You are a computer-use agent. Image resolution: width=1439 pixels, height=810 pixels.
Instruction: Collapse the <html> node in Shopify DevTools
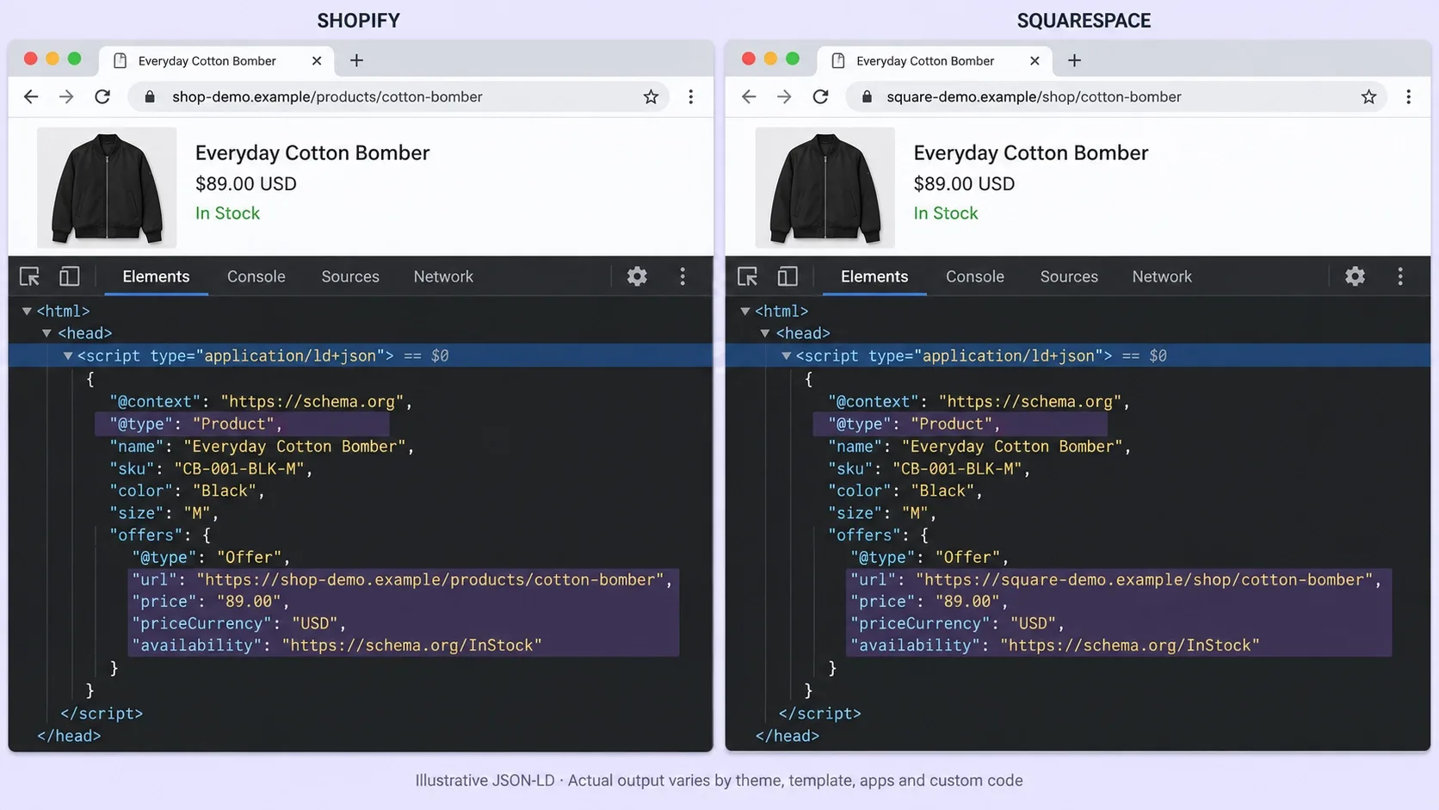click(27, 311)
